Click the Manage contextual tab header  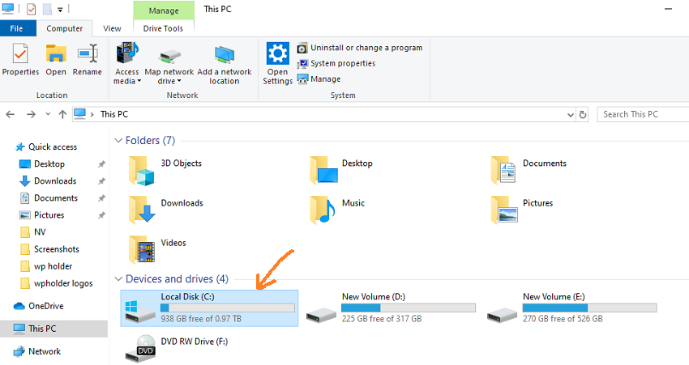pyautogui.click(x=164, y=11)
